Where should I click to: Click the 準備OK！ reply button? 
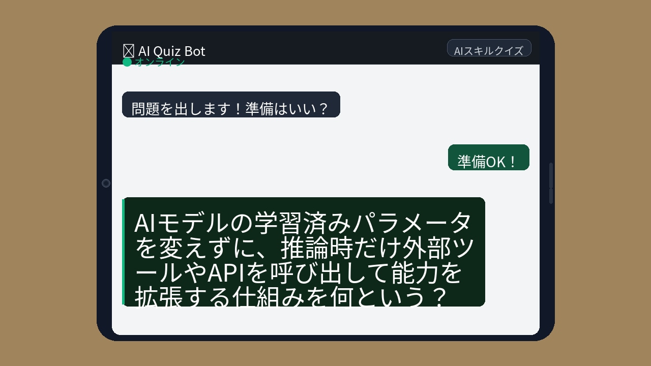(x=488, y=157)
